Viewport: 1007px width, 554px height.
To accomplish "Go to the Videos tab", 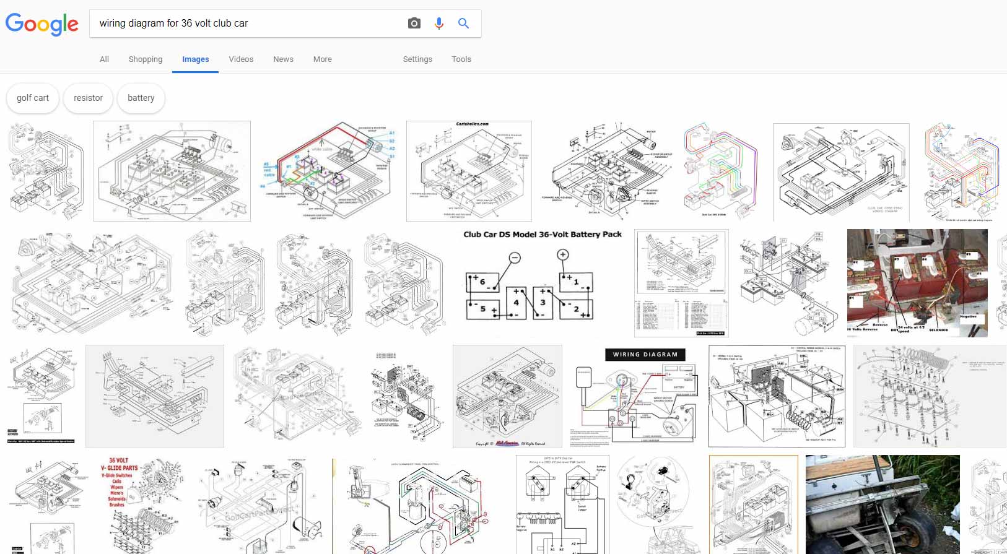I will click(241, 59).
